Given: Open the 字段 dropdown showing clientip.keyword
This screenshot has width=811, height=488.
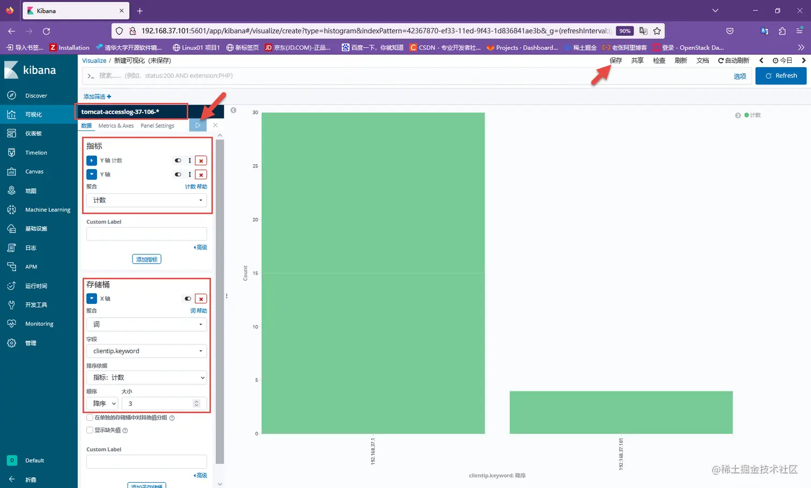Looking at the screenshot, I should 146,351.
